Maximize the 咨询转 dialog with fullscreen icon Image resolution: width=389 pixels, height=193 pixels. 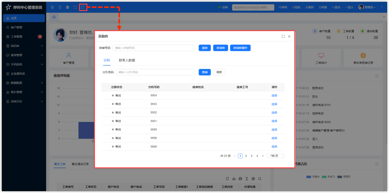[283, 36]
